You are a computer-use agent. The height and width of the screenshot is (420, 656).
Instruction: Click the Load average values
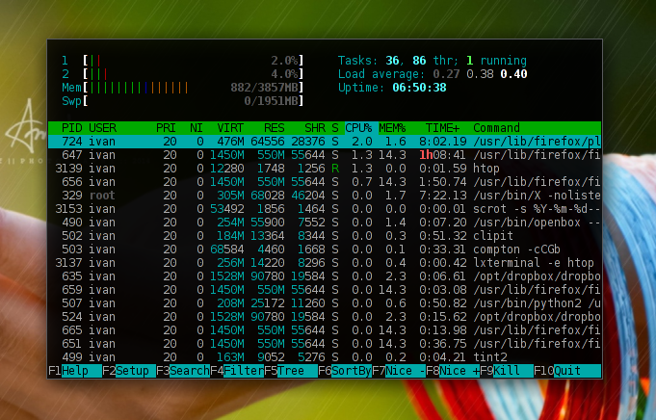480,74
